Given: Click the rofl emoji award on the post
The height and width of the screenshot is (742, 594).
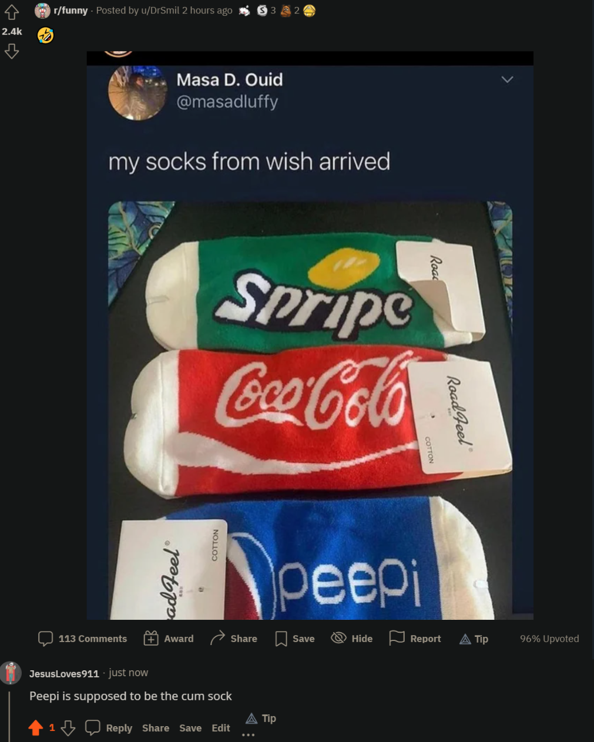Looking at the screenshot, I should click(x=45, y=35).
